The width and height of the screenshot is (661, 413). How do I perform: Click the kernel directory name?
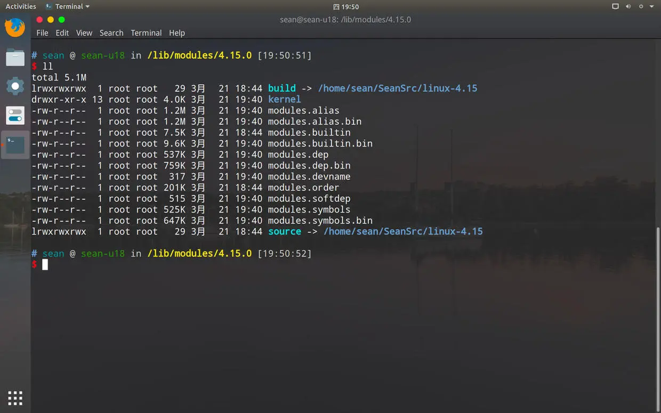[285, 99]
